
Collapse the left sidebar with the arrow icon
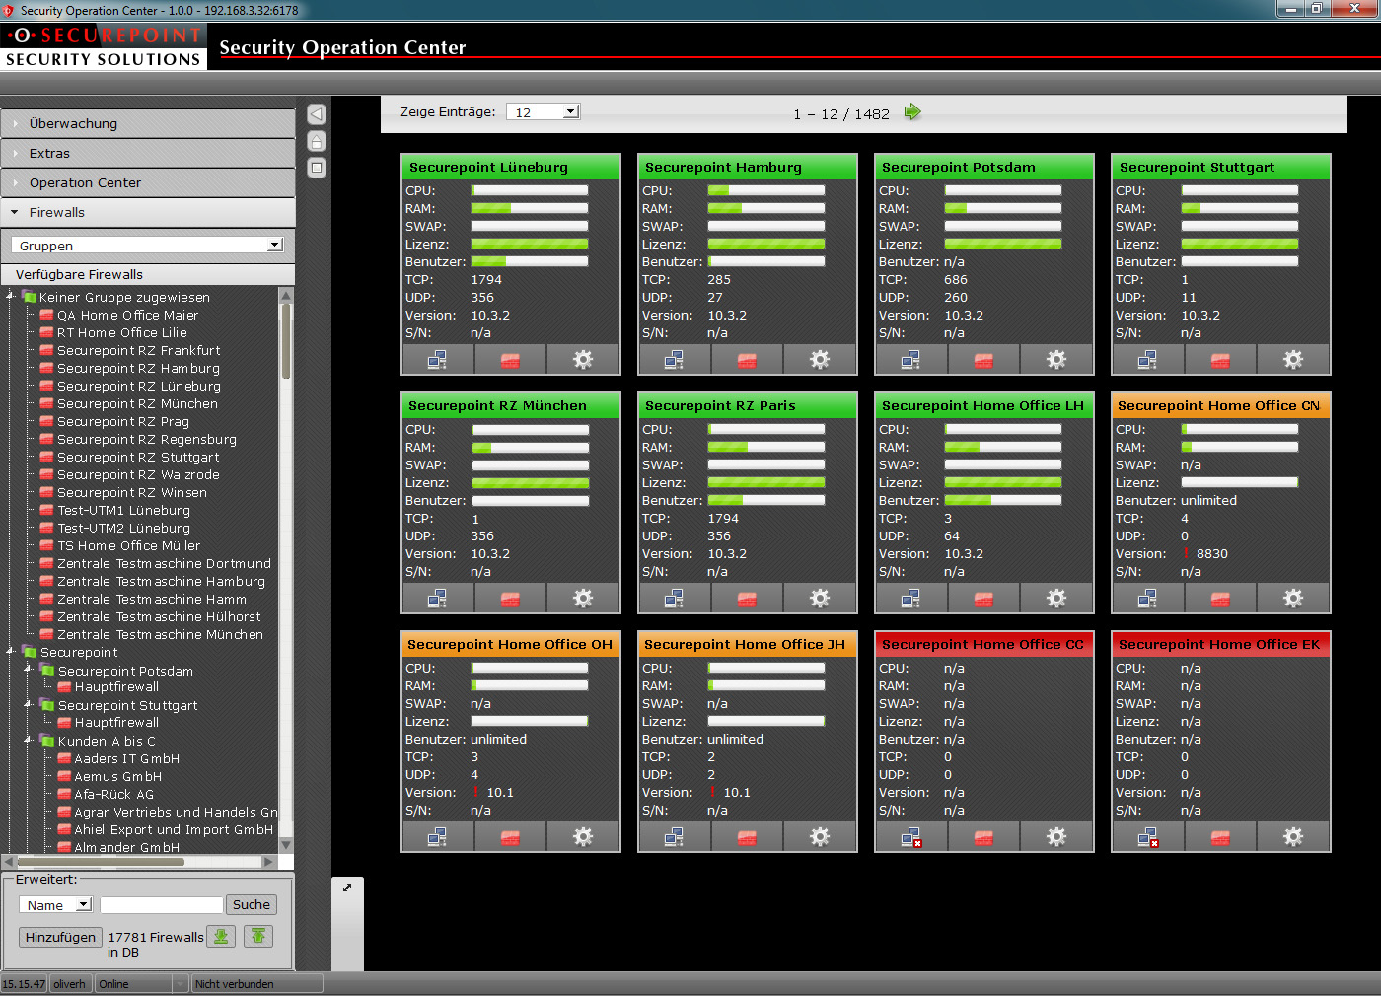point(317,114)
